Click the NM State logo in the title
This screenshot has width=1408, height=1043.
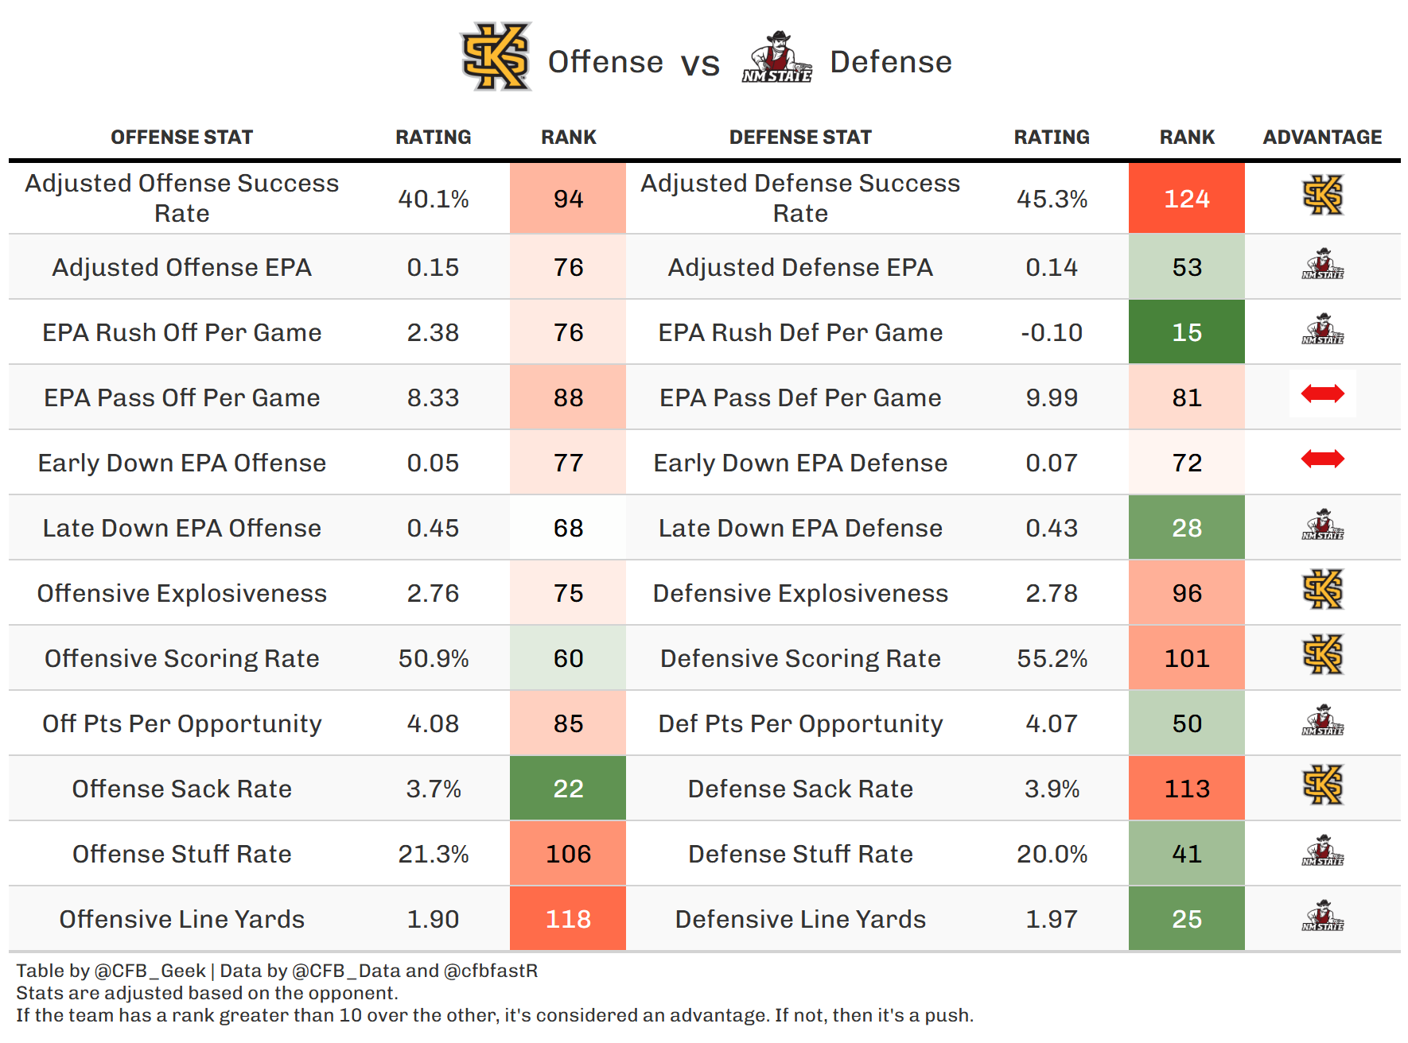777,58
